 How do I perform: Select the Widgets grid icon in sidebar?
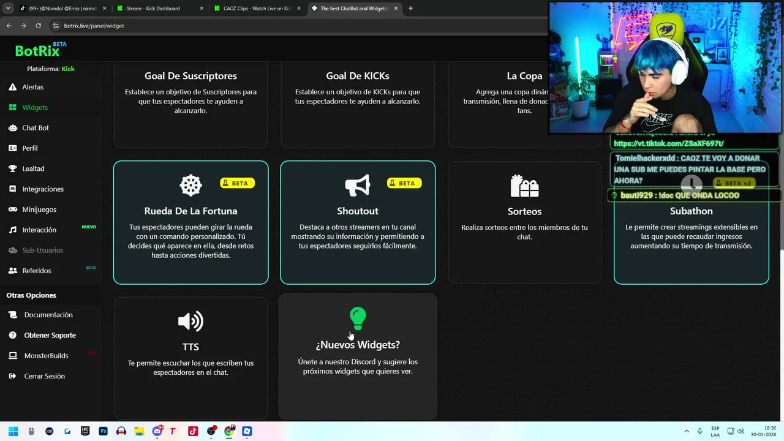12,107
